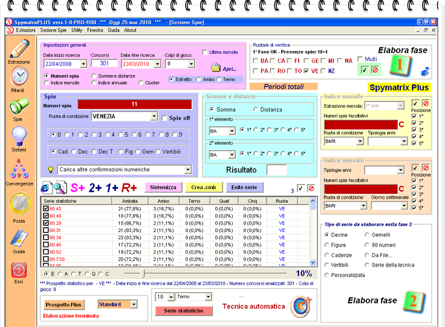Image resolution: width=445 pixels, height=327 pixels.
Task: Open the Utility menu
Action: (77, 30)
